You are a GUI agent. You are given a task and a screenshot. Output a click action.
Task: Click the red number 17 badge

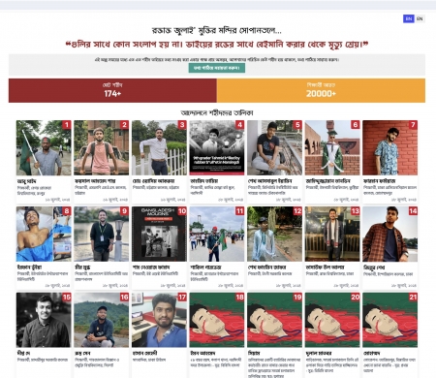182,297
